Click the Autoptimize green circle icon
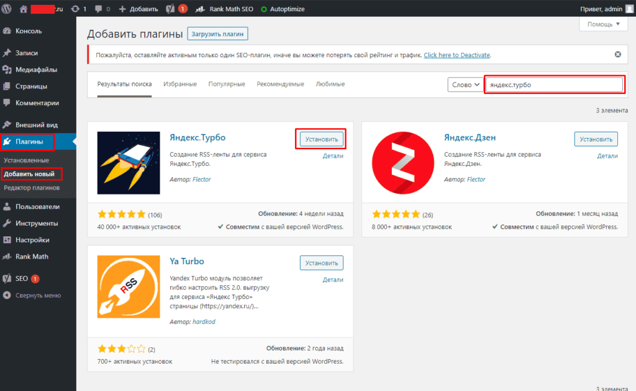Viewport: 636px width, 391px height. tap(263, 9)
